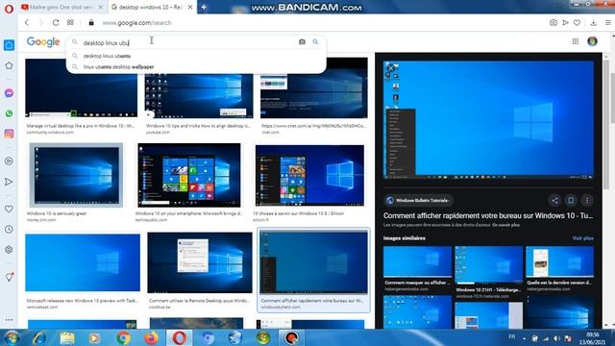
Task: Open File Explorer folder on taskbar
Action: (67, 337)
